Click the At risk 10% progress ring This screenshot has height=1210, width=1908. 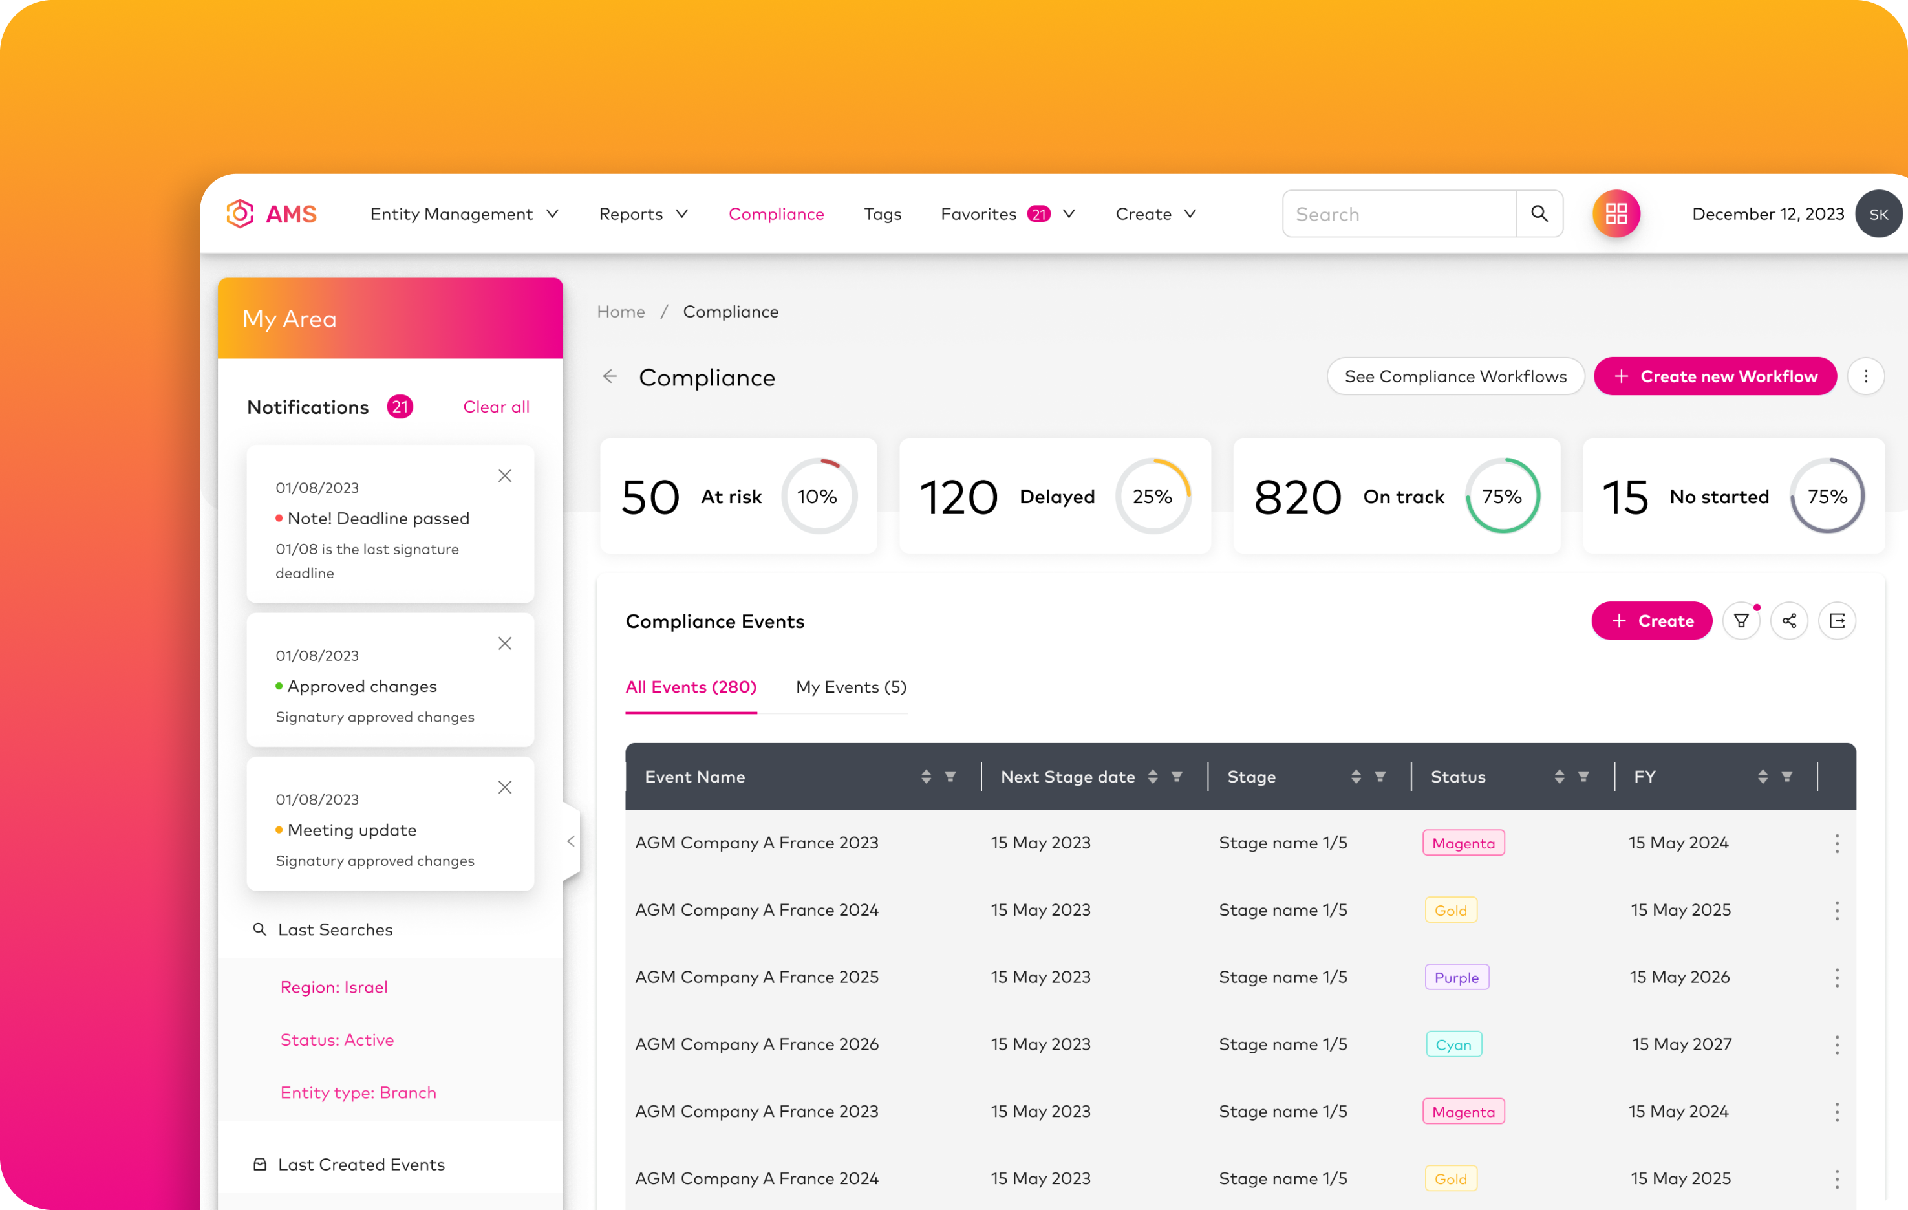(x=818, y=497)
